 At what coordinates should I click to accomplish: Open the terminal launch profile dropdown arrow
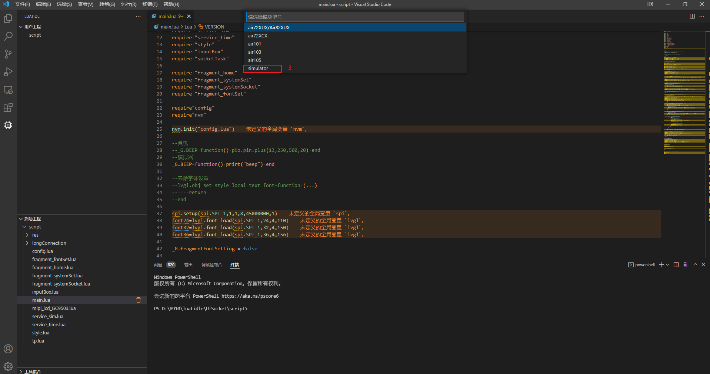[x=667, y=265]
